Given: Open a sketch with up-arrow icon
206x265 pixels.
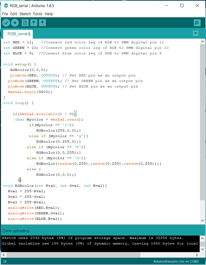Looking at the screenshot, I should [34, 23].
